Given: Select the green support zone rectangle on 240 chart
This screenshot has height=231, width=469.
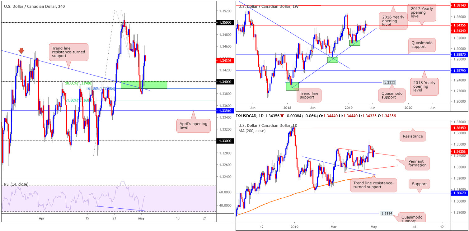Looking at the screenshot, I should 144,85.
